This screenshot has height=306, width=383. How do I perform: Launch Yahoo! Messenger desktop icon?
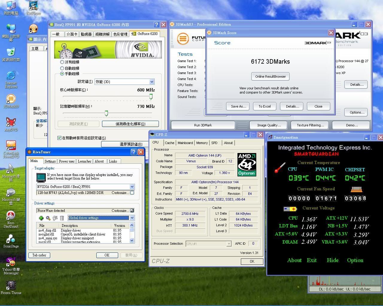pyautogui.click(x=11, y=266)
